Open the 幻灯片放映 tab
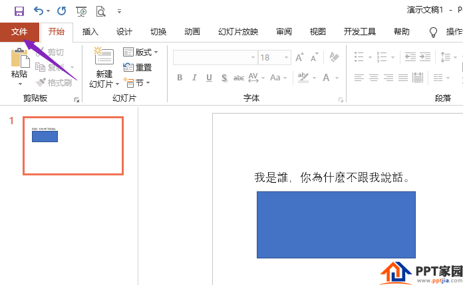Screen dimensions: 463x285 coord(238,32)
